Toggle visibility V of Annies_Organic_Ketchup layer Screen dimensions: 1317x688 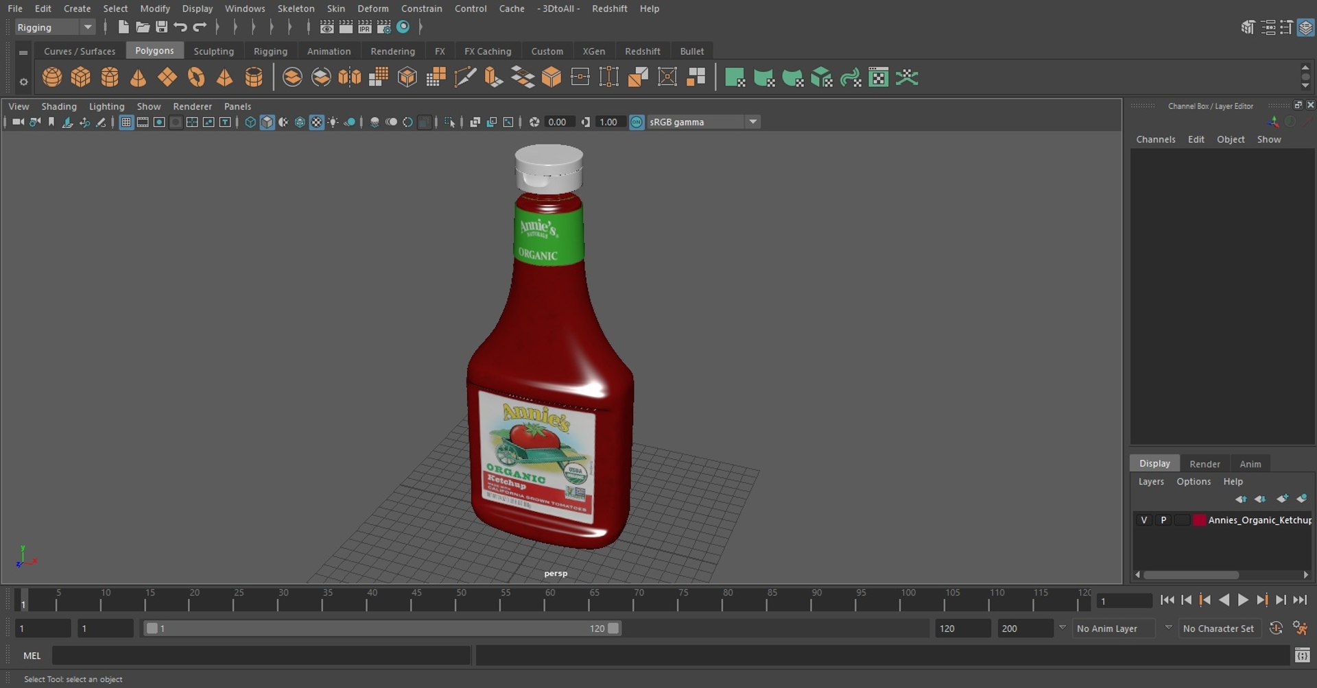(1143, 520)
